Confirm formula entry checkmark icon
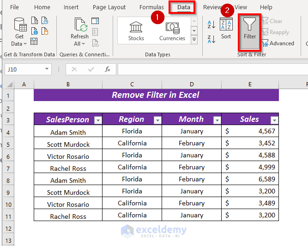This screenshot has height=246, width=308. 91,69
